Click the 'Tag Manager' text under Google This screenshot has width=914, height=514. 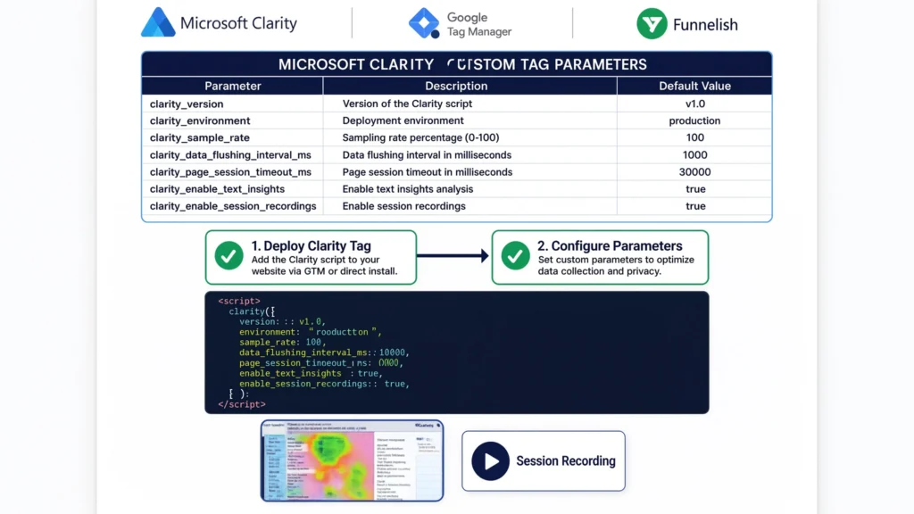(479, 31)
